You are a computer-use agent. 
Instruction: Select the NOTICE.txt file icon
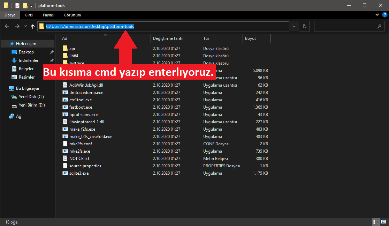(65, 158)
